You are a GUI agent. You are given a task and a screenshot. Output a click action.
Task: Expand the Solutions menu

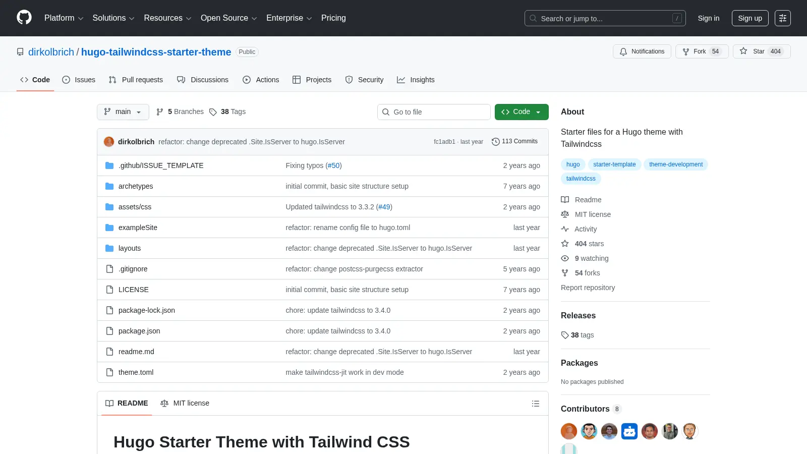(x=113, y=18)
